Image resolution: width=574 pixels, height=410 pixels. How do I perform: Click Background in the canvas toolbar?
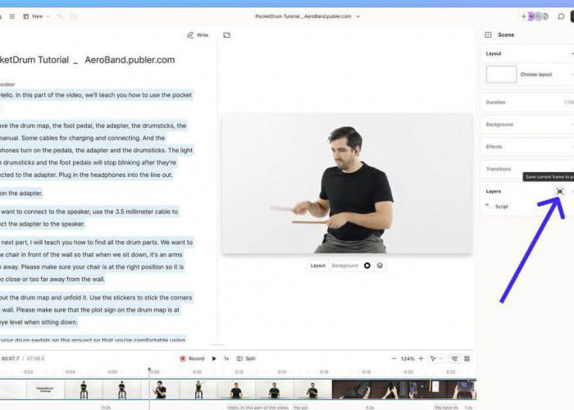pos(344,266)
